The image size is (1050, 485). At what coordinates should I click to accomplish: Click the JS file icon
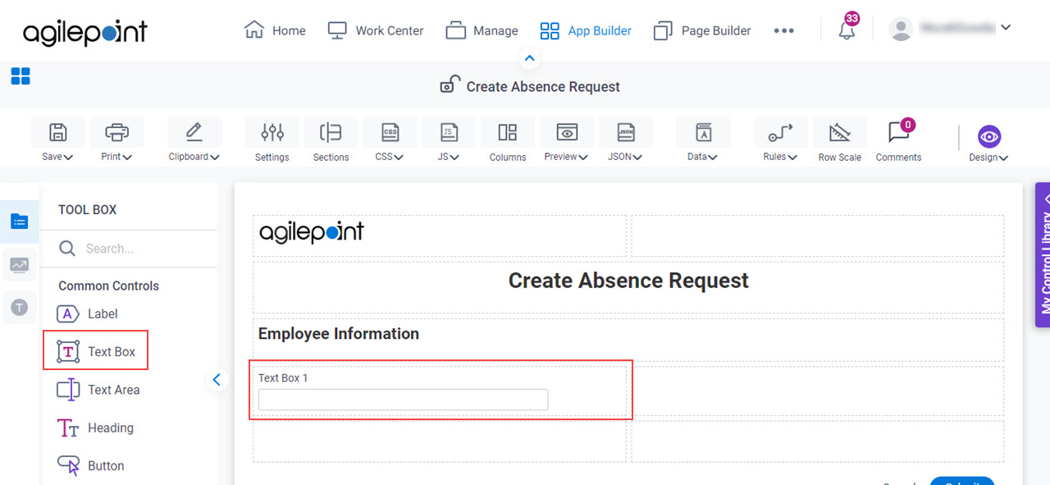click(449, 132)
